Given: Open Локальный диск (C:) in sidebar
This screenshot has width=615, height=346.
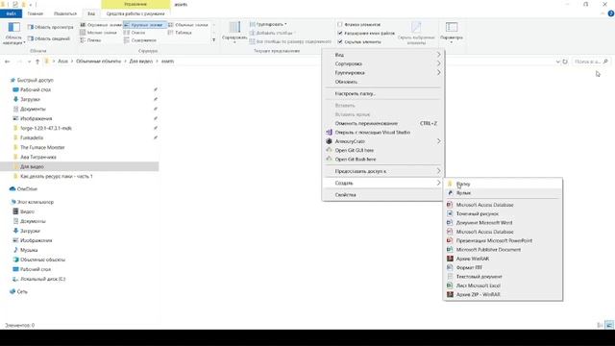Looking at the screenshot, I should point(42,279).
